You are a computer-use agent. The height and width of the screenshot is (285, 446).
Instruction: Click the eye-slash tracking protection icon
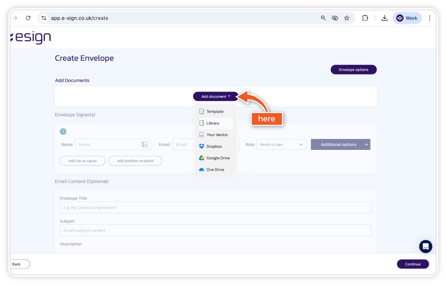(335, 18)
